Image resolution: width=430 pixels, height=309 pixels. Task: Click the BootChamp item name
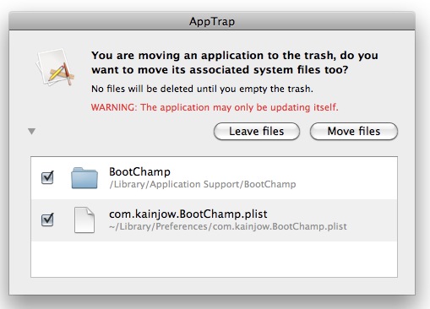139,171
